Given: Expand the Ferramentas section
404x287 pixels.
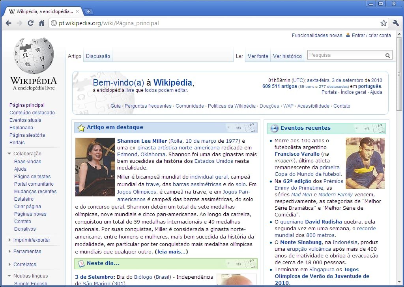Looking at the screenshot, I should point(9,251).
